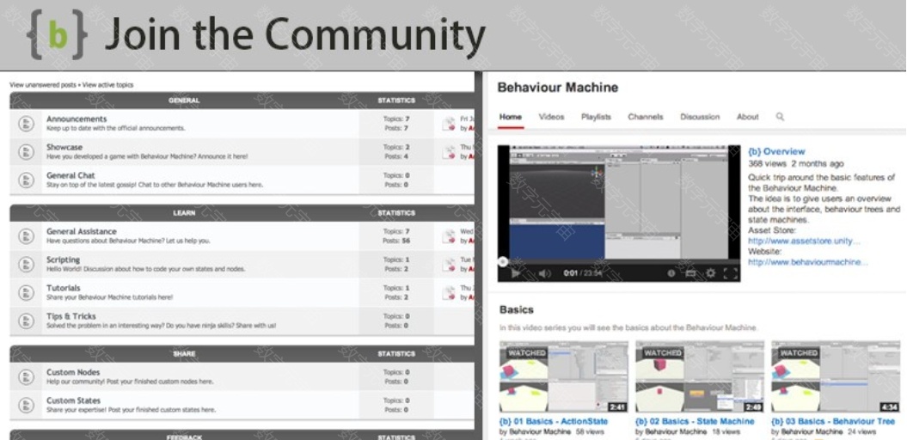Play the {b} Overview video

[516, 273]
